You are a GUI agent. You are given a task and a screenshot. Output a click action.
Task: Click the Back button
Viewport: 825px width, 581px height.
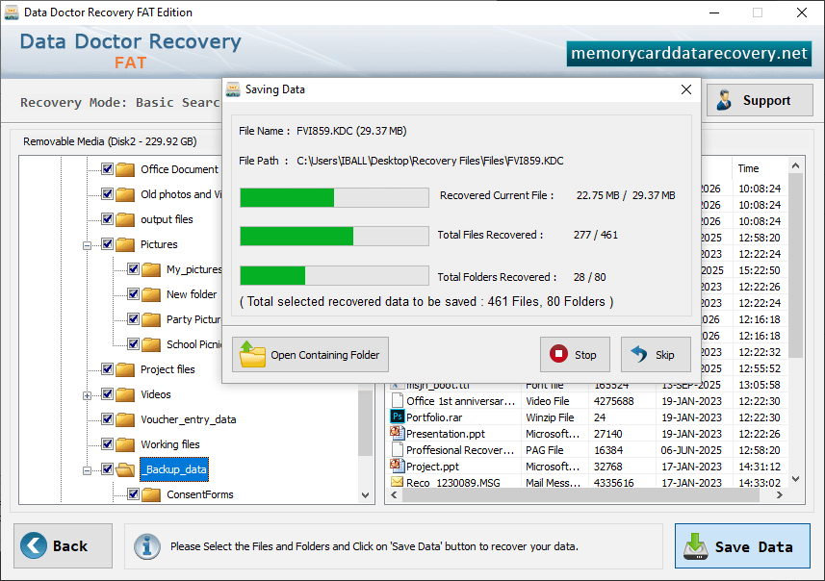pyautogui.click(x=64, y=545)
